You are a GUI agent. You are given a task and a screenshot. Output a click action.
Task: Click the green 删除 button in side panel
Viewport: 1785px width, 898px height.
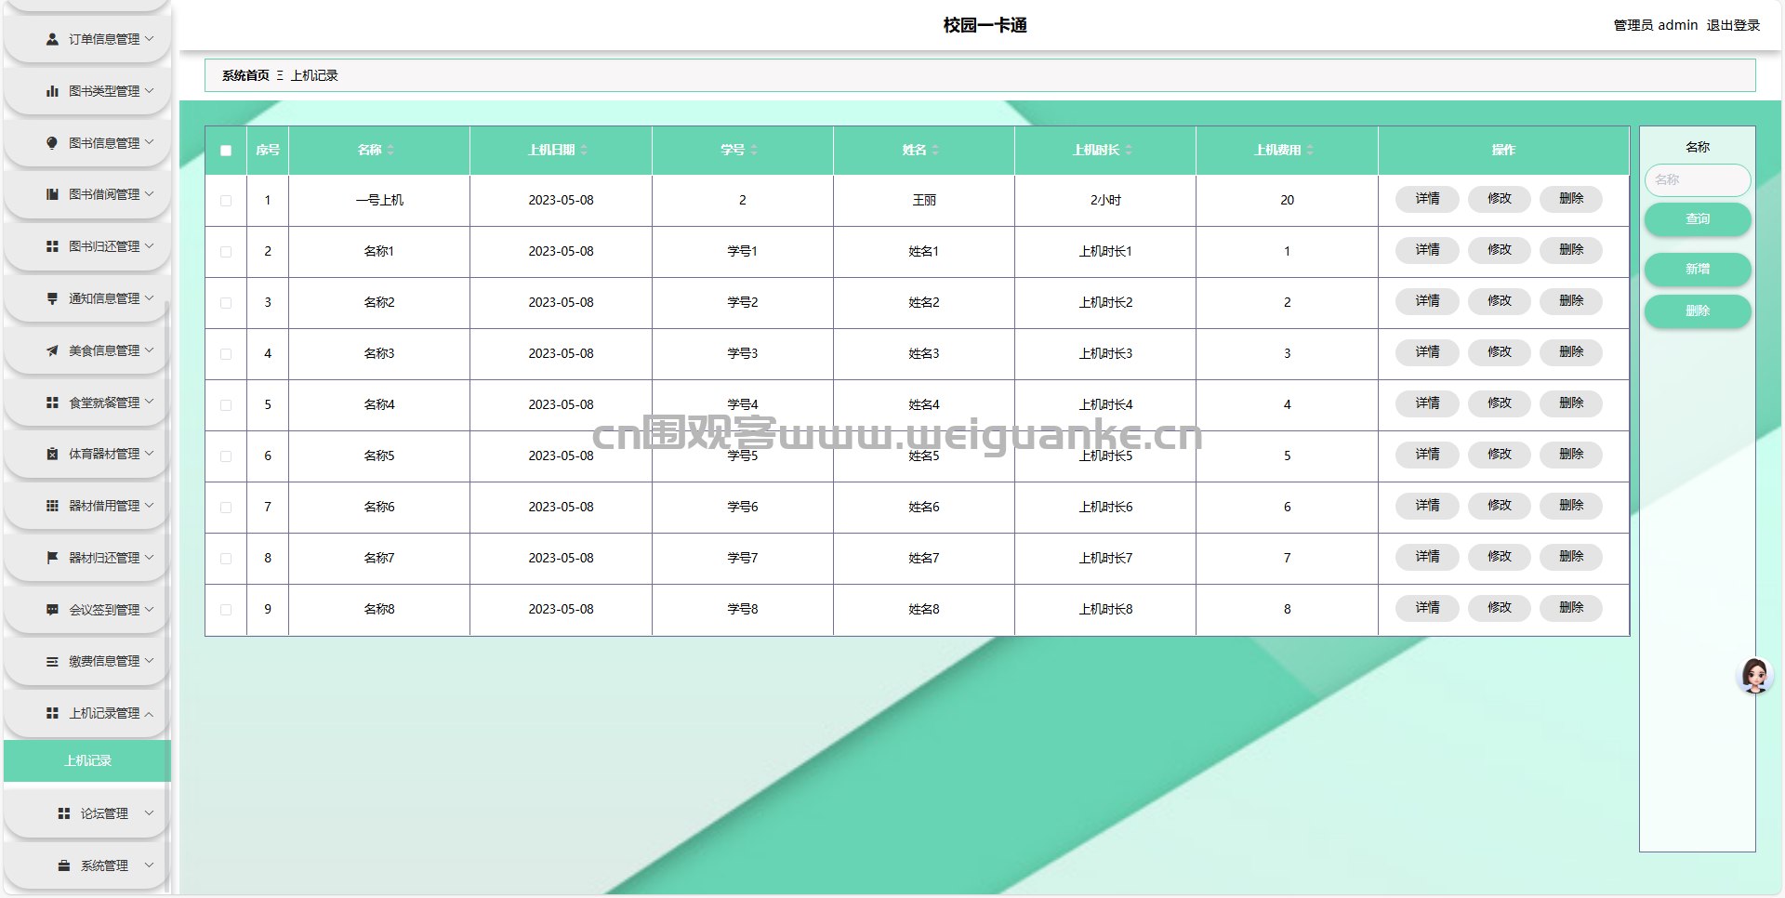[1698, 311]
